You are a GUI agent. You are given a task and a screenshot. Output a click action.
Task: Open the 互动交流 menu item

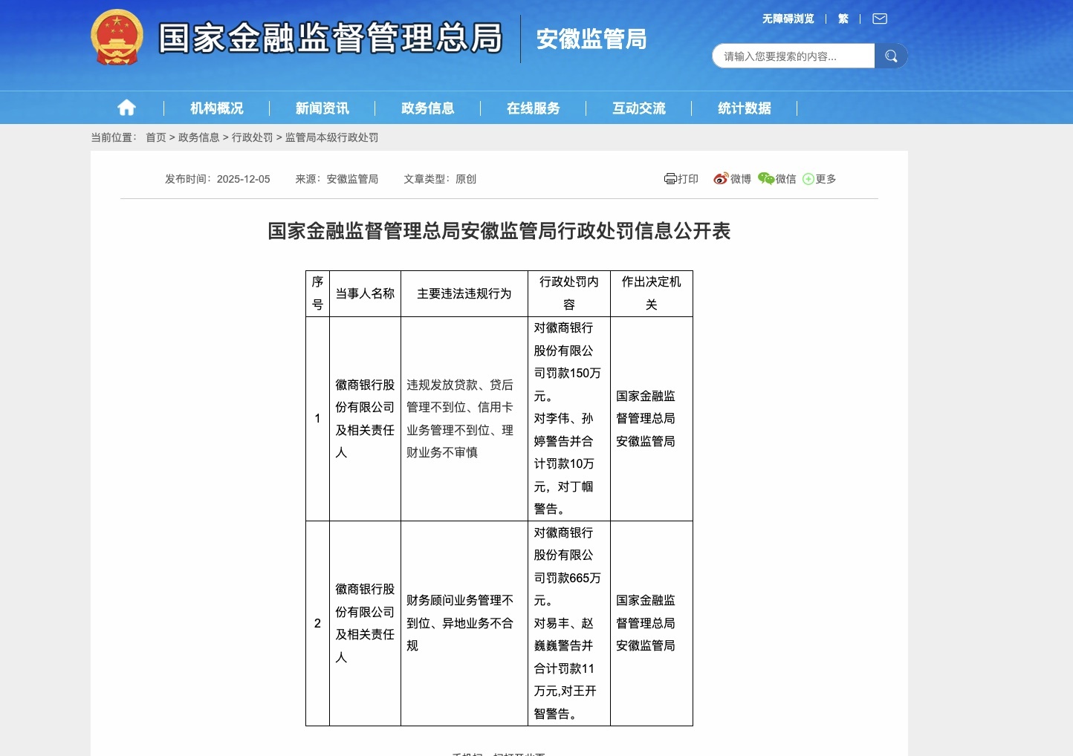[x=638, y=108]
